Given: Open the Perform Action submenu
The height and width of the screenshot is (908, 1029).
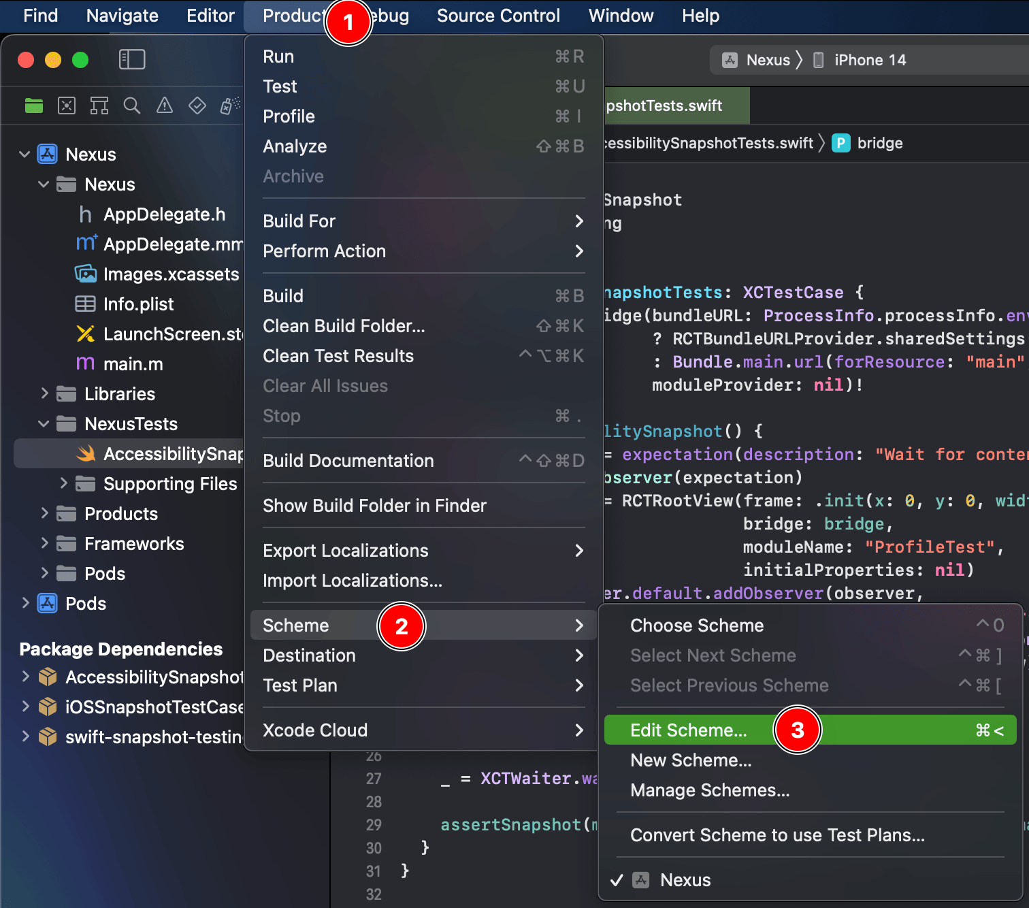Looking at the screenshot, I should click(423, 251).
